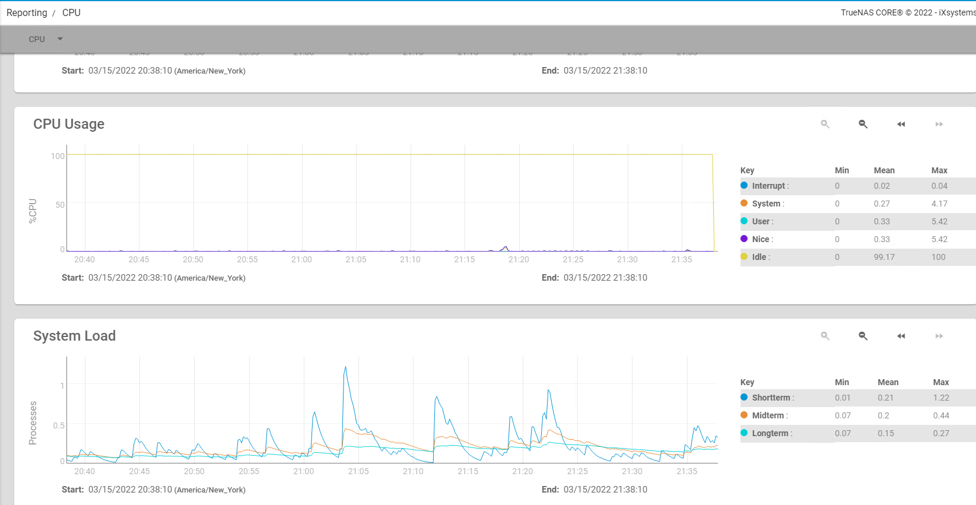
Task: Click the 21:00 tick on CPU Usage chart
Action: click(301, 259)
